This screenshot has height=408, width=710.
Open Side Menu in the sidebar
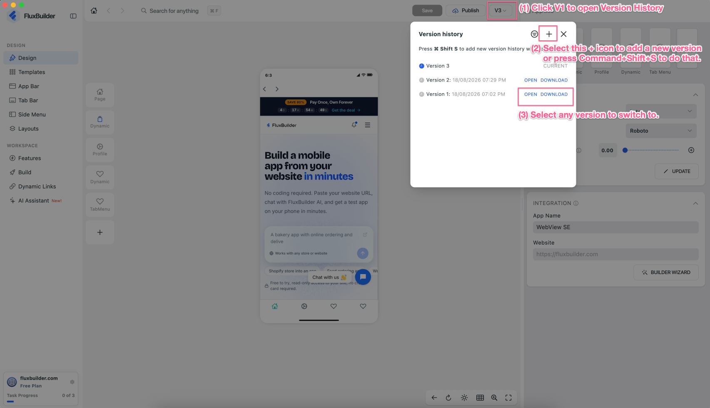41,114
